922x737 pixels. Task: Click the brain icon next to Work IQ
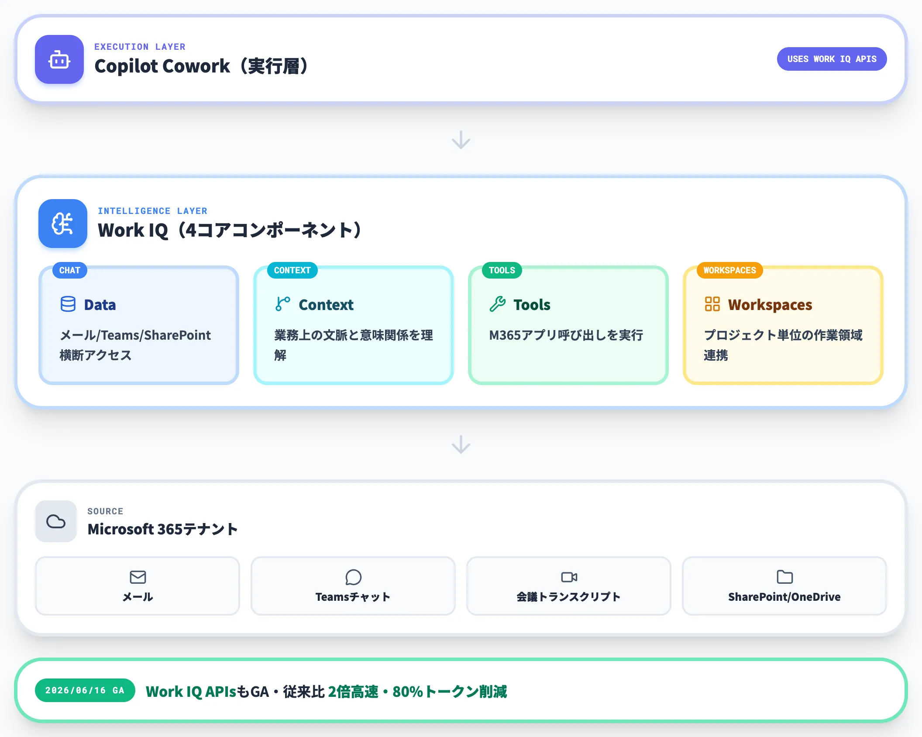click(63, 224)
